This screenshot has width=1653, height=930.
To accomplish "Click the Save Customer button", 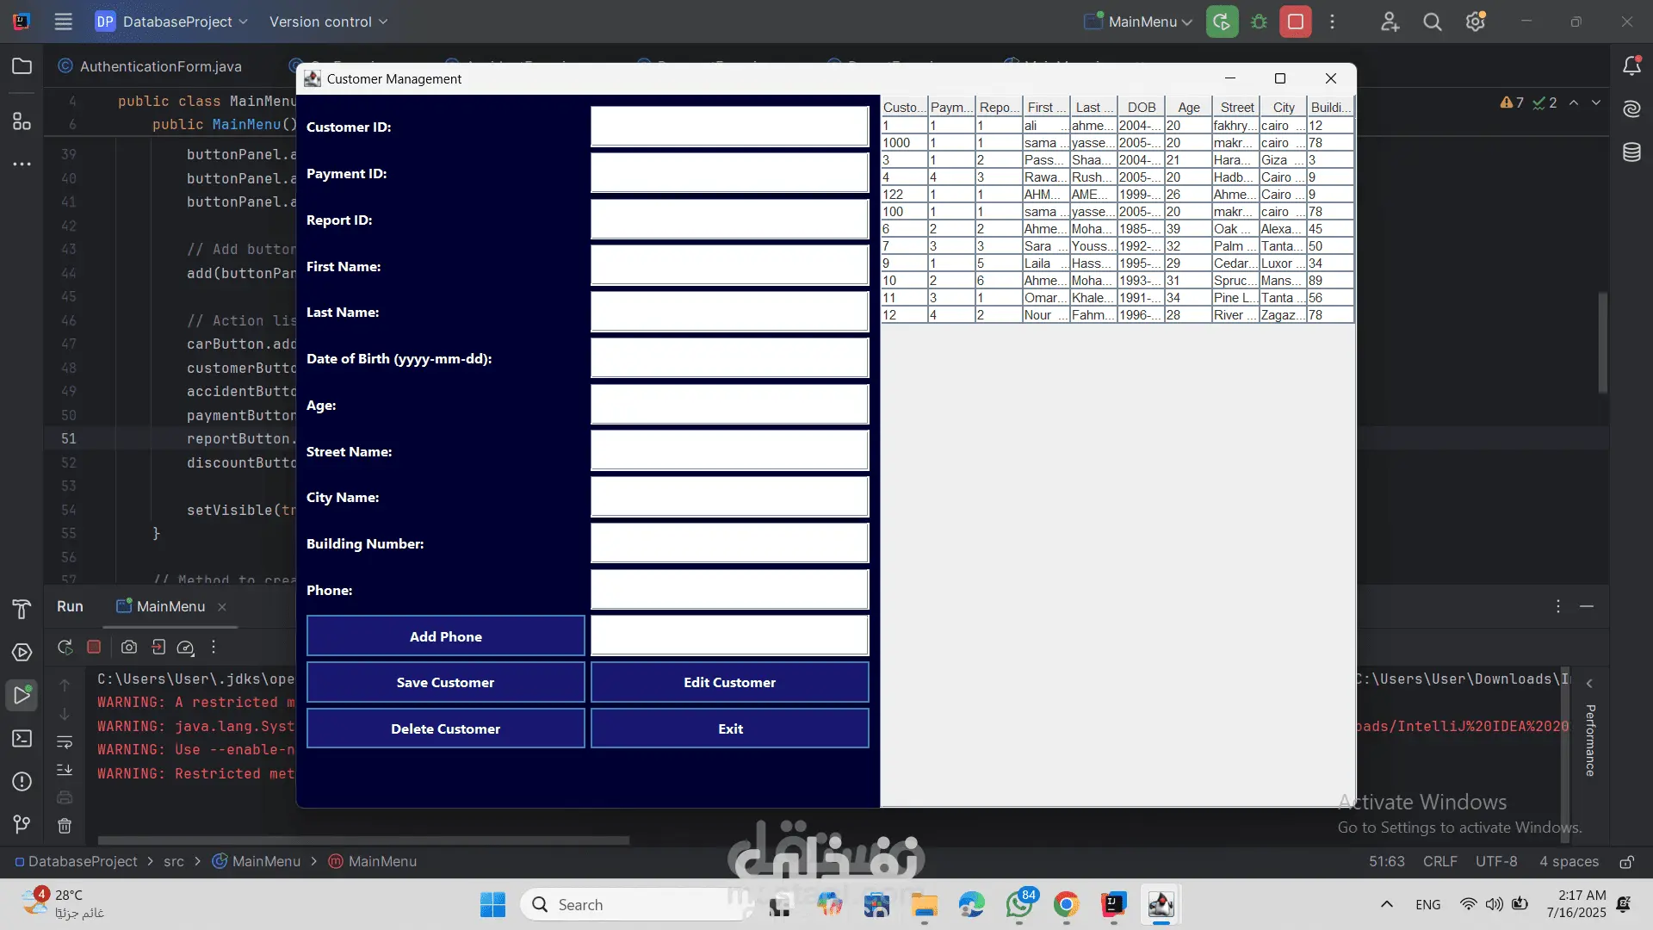I will (x=445, y=682).
